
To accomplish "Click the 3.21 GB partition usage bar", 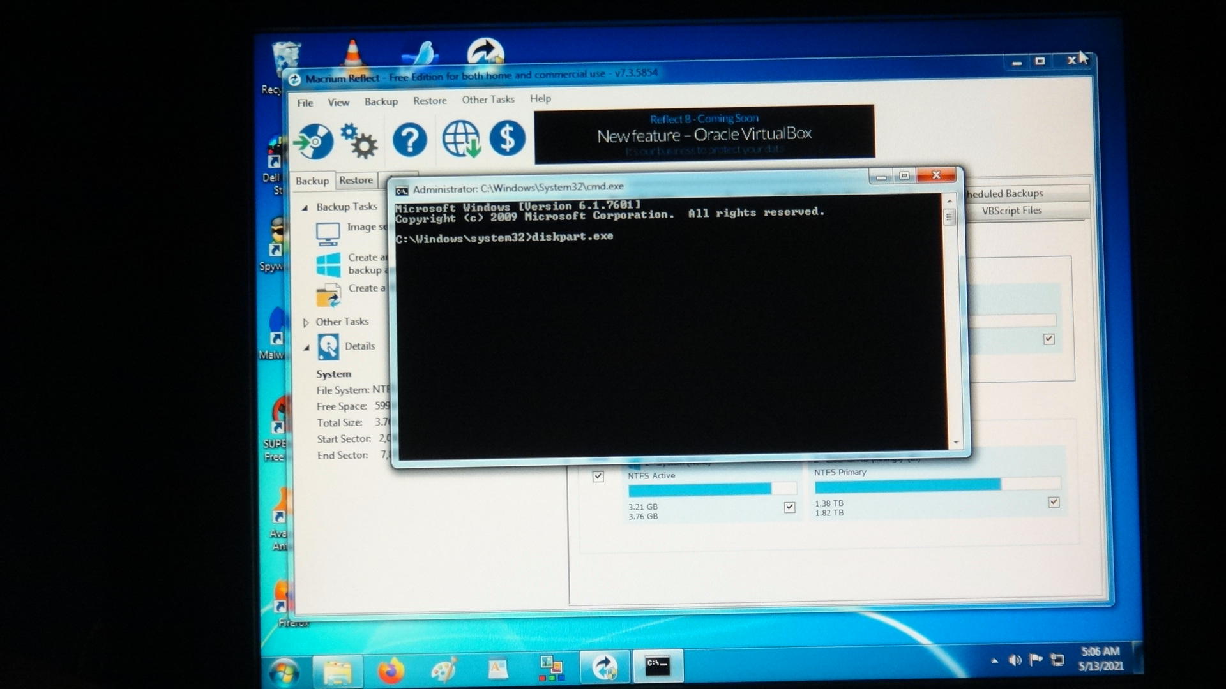I will 713,490.
